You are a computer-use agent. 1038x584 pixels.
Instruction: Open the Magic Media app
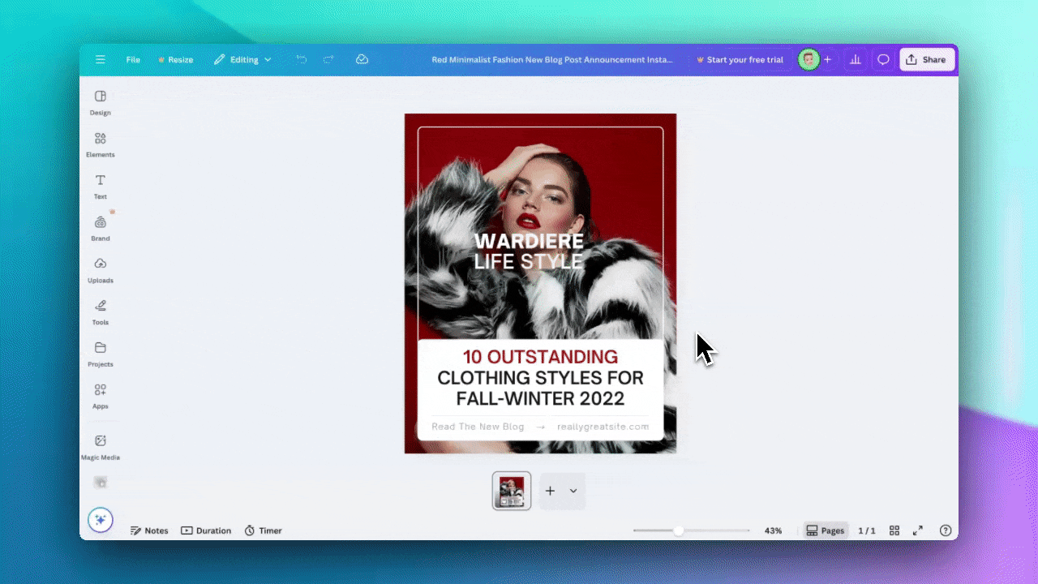pos(100,446)
